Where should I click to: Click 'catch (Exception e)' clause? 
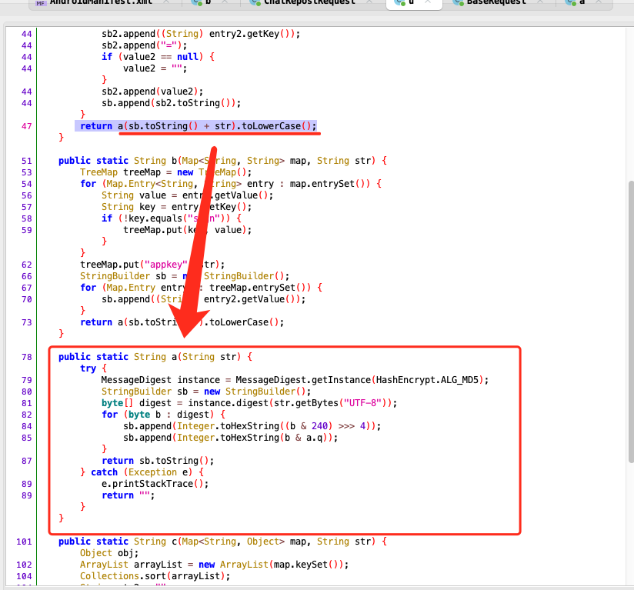[142, 473]
